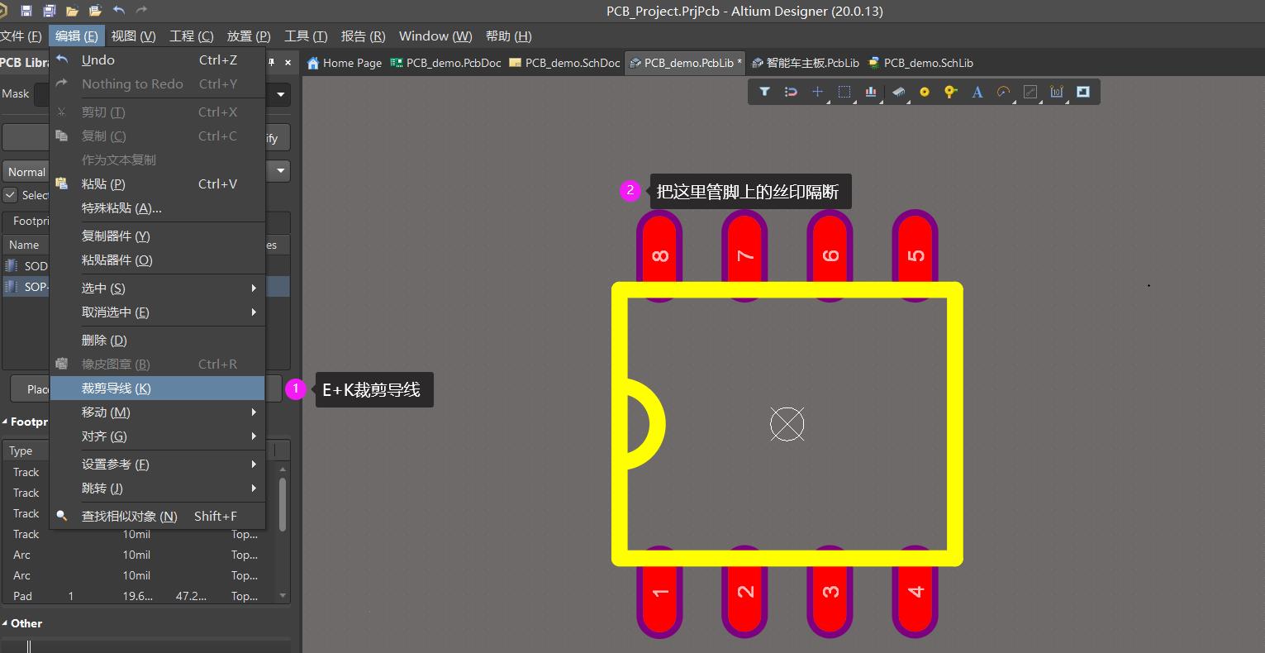This screenshot has width=1265, height=653.
Task: Click the primitives list scrollbar thumb
Action: [x=283, y=503]
